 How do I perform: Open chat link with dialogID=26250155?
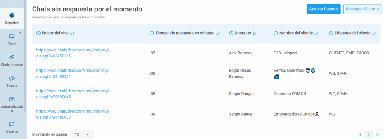pyautogui.click(x=73, y=53)
